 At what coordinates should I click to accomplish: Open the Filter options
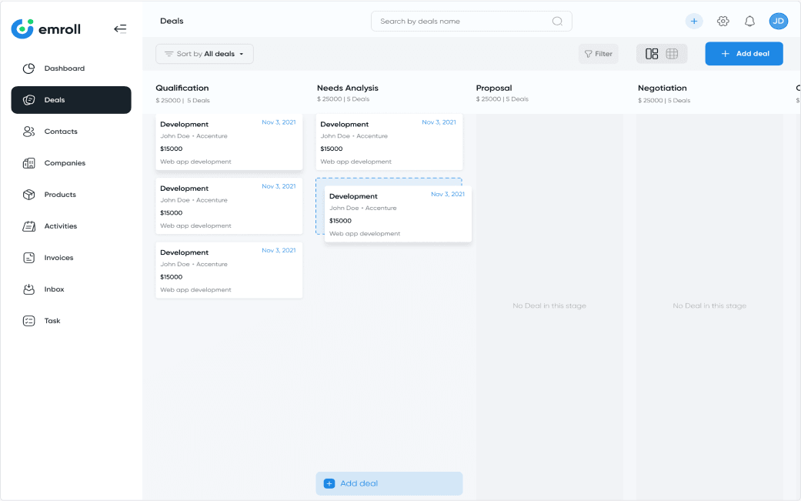598,53
